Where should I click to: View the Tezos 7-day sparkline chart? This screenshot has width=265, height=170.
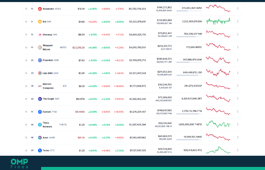[x=218, y=150]
